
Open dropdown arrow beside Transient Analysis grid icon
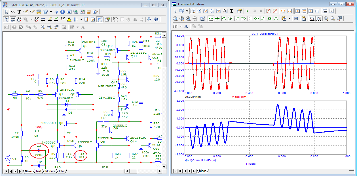click(181, 26)
